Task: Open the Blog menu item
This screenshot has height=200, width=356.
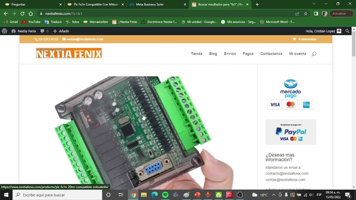Action: tap(213, 54)
